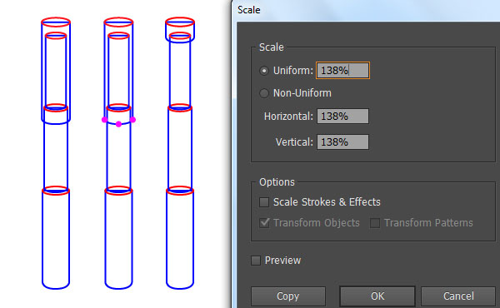This screenshot has width=500, height=308.
Task: Click the Uniform percentage input field
Action: 342,71
